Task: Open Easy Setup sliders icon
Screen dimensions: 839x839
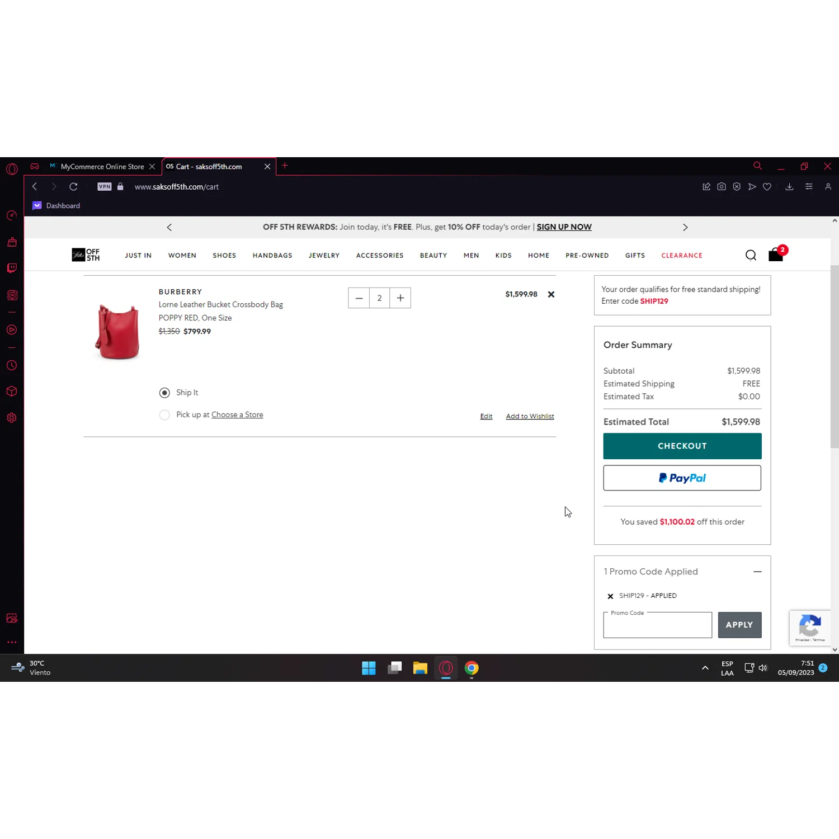Action: pos(809,187)
